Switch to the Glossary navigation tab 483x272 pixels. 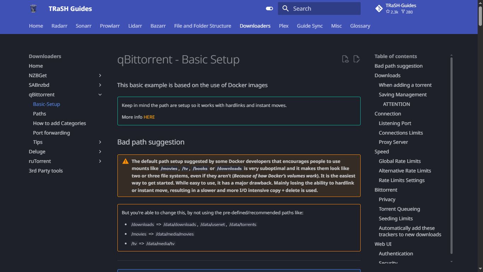pos(360,26)
